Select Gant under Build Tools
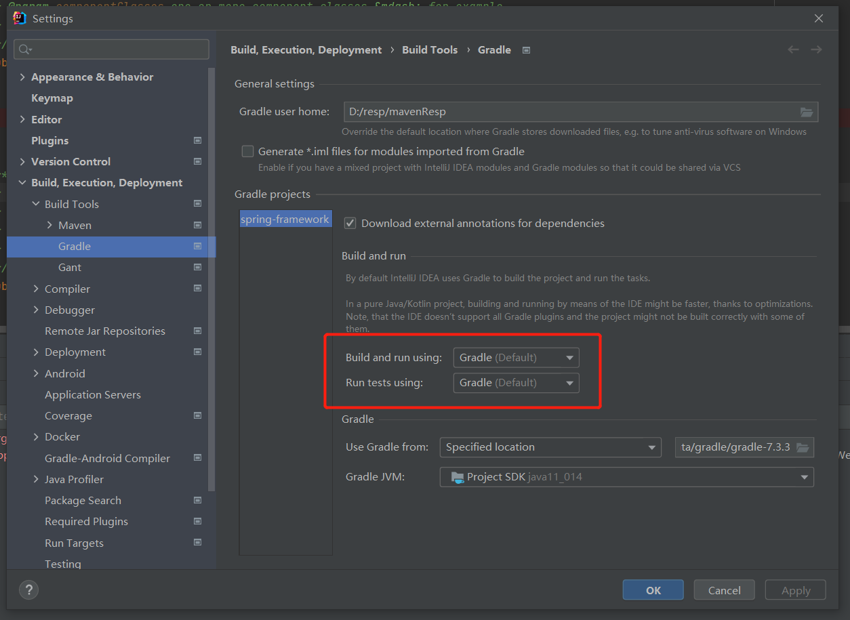 pos(70,267)
